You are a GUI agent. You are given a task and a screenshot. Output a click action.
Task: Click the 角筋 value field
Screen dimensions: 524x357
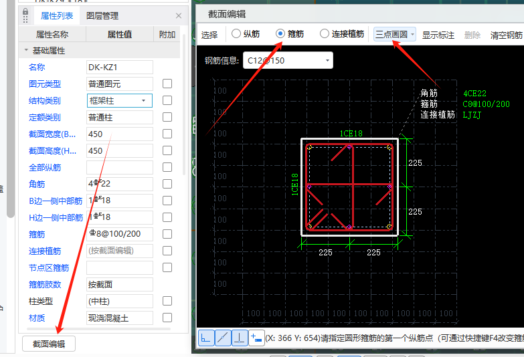(x=120, y=184)
